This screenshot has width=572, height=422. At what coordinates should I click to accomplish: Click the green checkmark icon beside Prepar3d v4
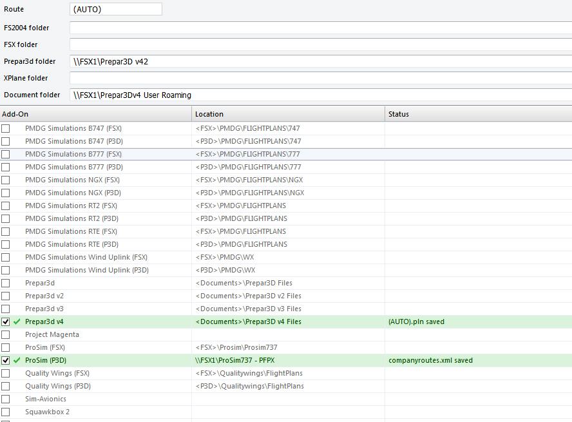pyautogui.click(x=17, y=321)
